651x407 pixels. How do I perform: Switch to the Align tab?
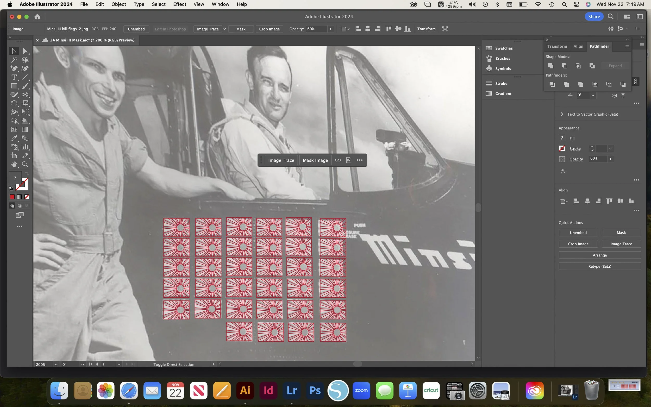(x=578, y=46)
